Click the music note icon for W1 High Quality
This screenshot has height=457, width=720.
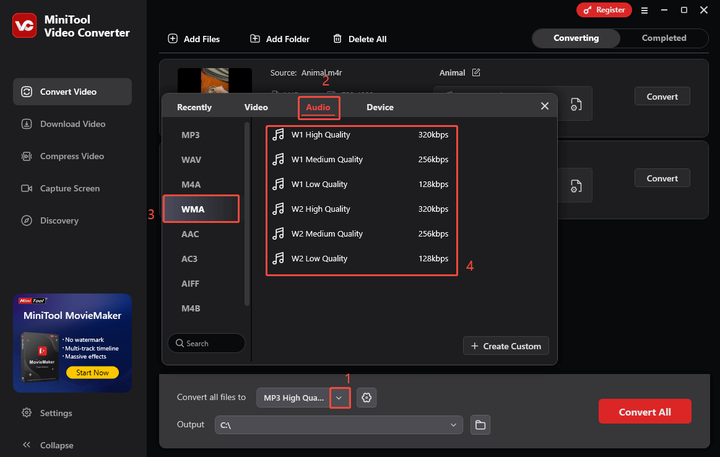278,134
